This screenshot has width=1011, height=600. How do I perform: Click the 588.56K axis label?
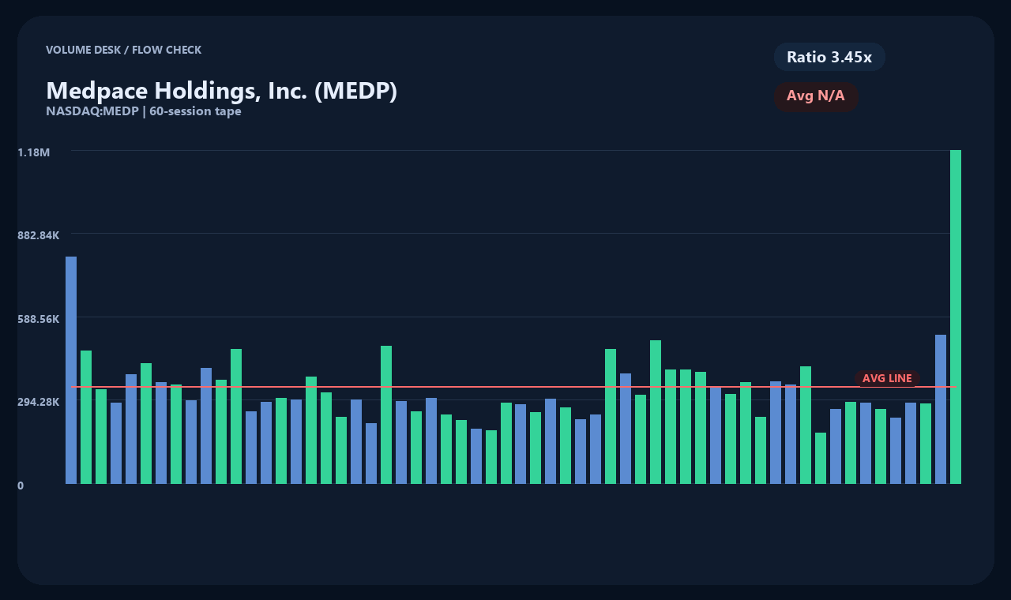[x=39, y=319]
